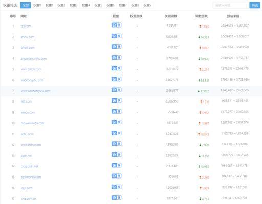Click the weight badge for 163.com
The height and width of the screenshot is (204, 262).
(x=117, y=100)
